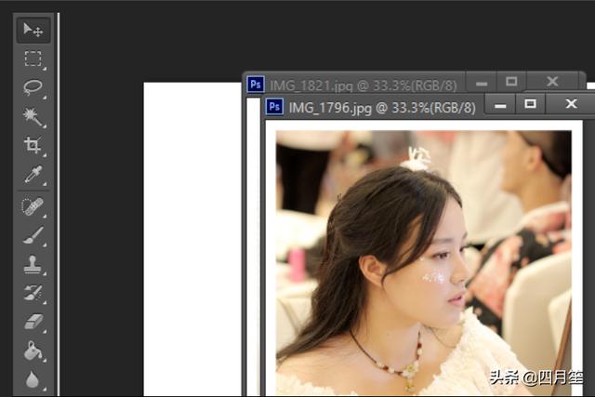
Task: Close the IMG_1821.jpg window
Action: 552,82
